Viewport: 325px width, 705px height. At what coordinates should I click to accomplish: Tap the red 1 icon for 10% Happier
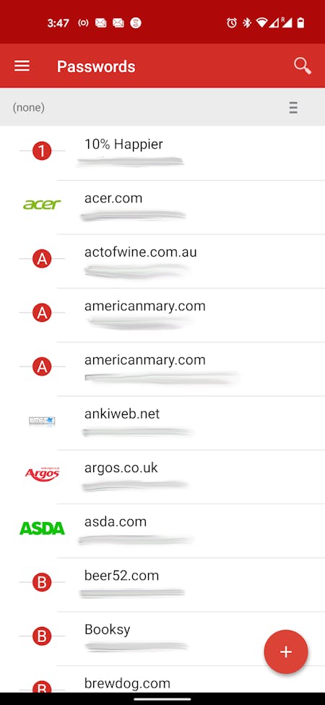coord(42,152)
